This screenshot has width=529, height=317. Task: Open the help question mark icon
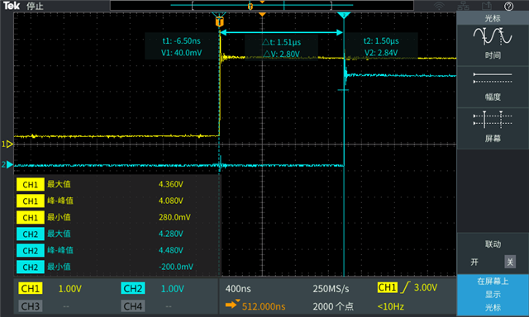[508, 6]
